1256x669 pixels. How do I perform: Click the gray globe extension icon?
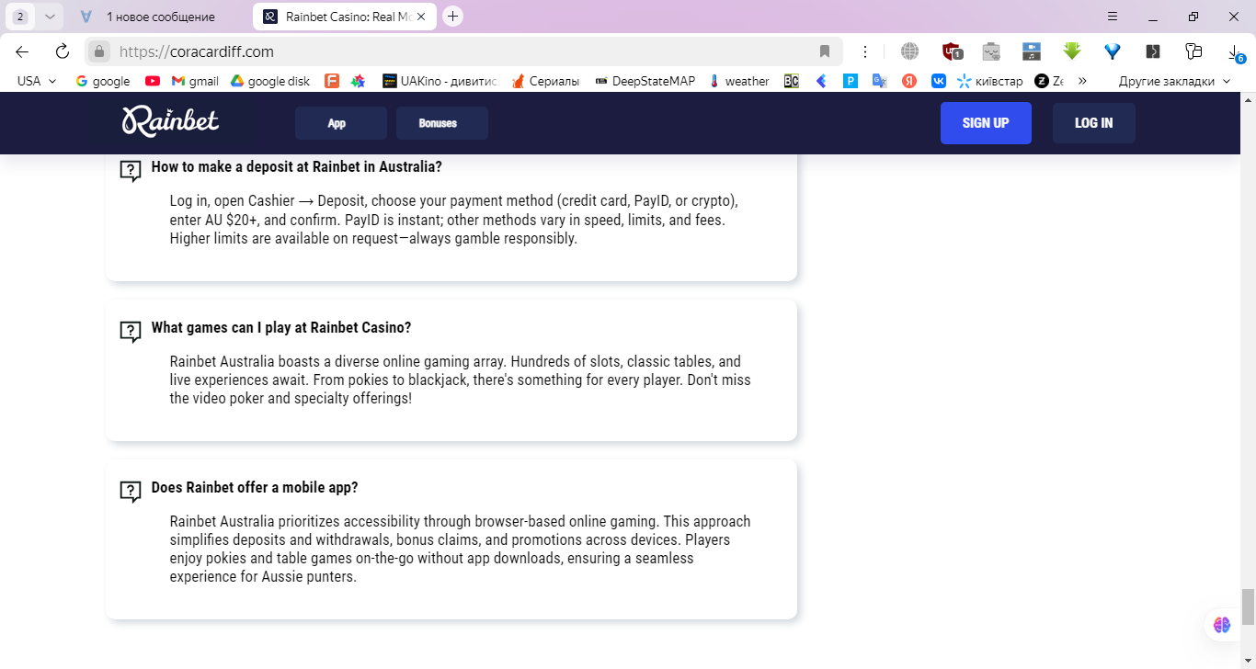909,51
